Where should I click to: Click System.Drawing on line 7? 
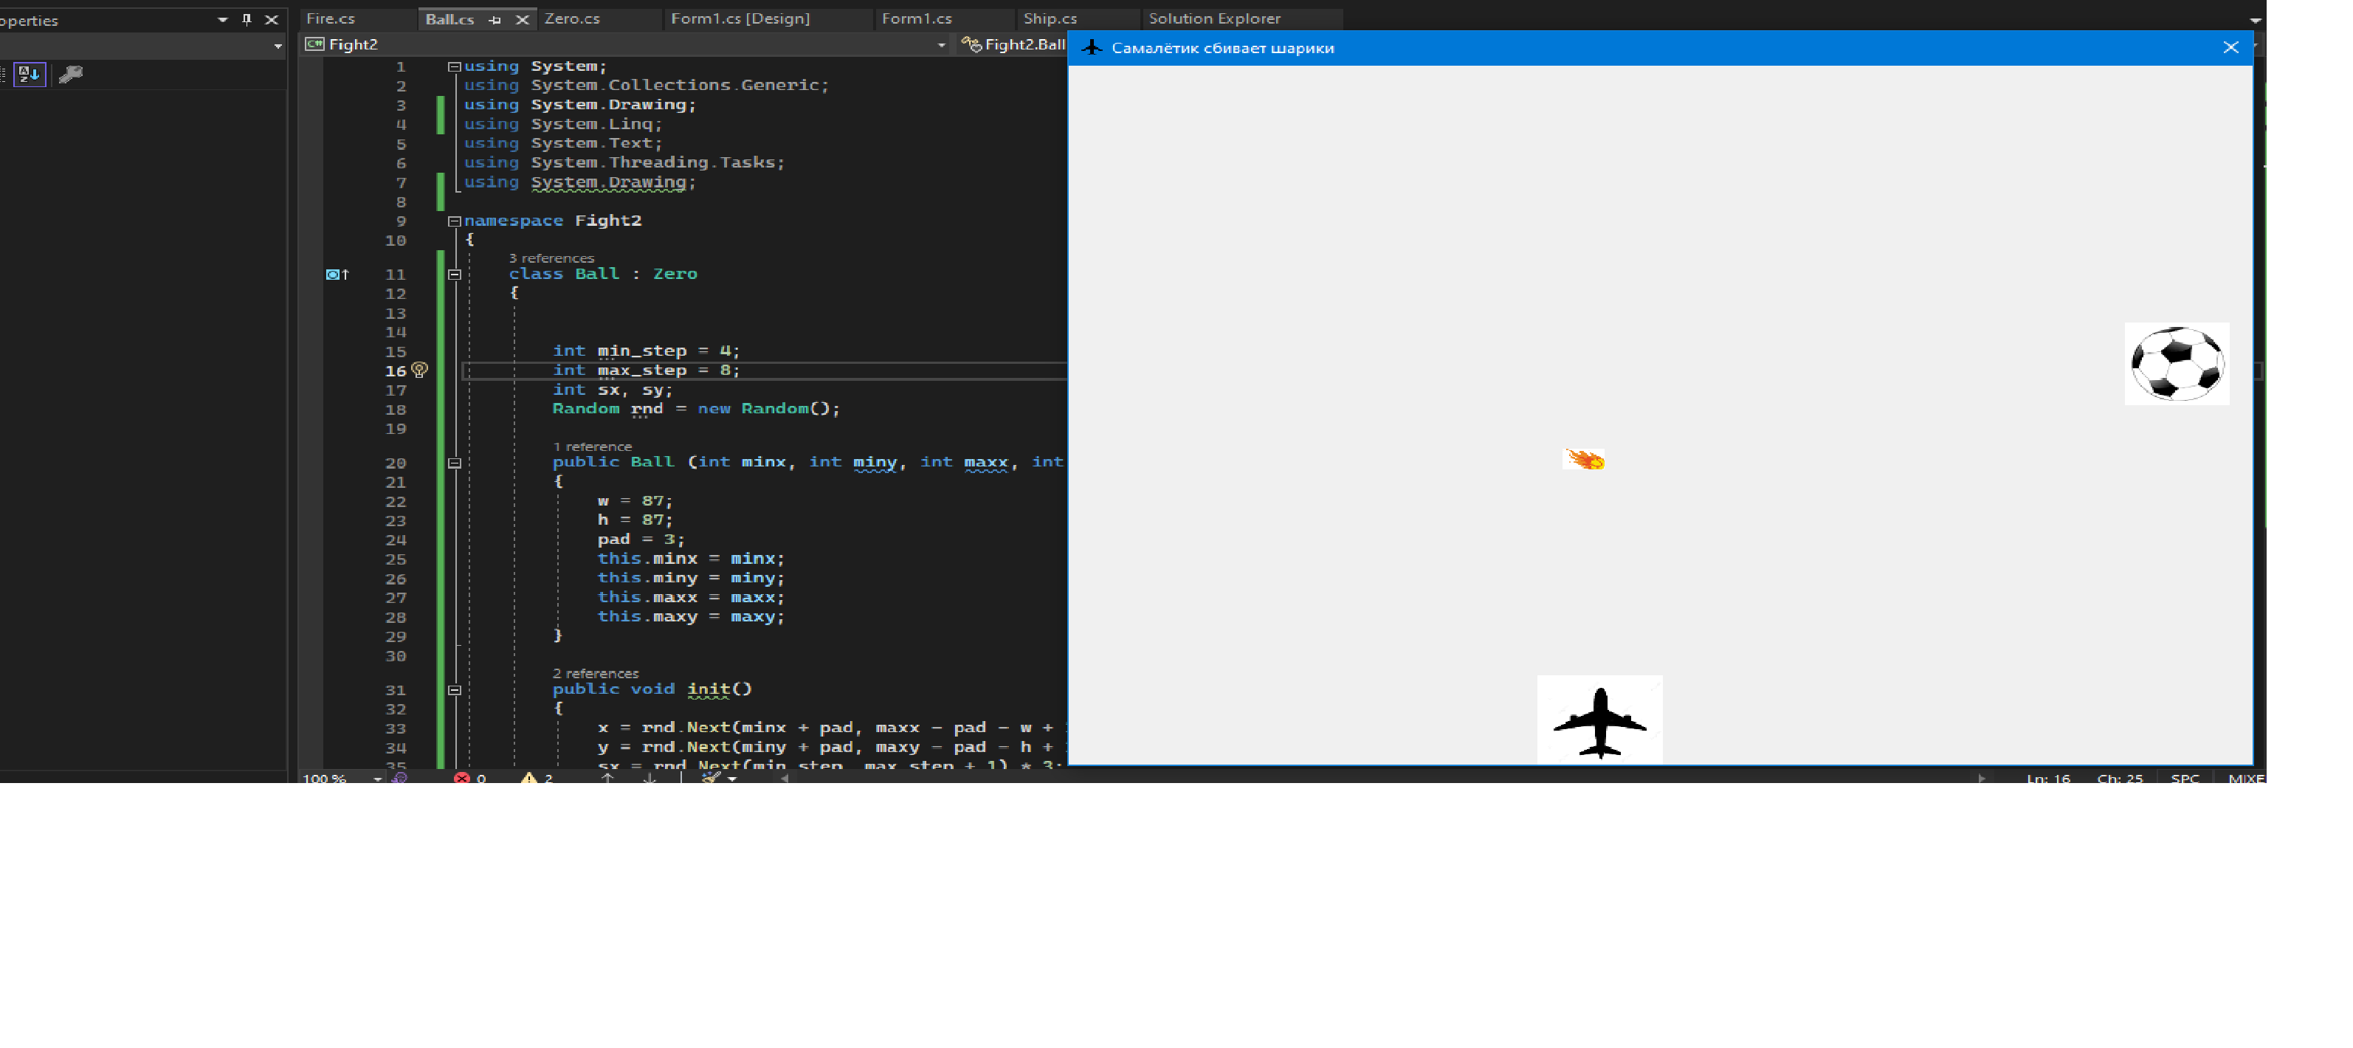coord(608,183)
